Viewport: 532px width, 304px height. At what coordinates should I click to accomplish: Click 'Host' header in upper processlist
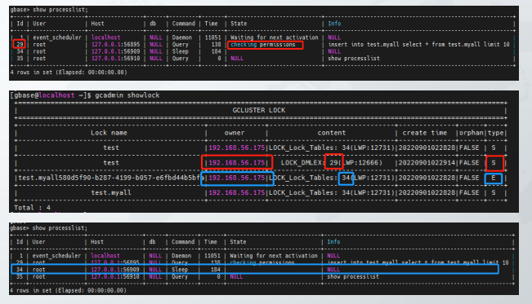[97, 24]
